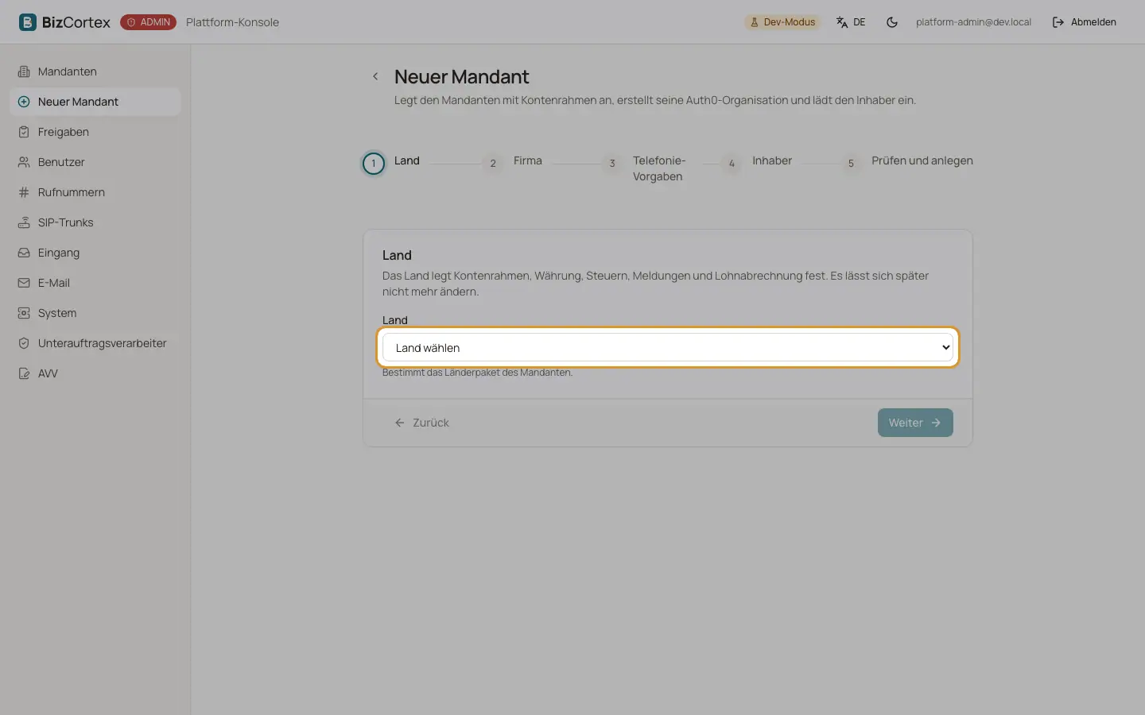This screenshot has height=715, width=1145.
Task: Open the Land wählen dropdown
Action: coord(668,348)
